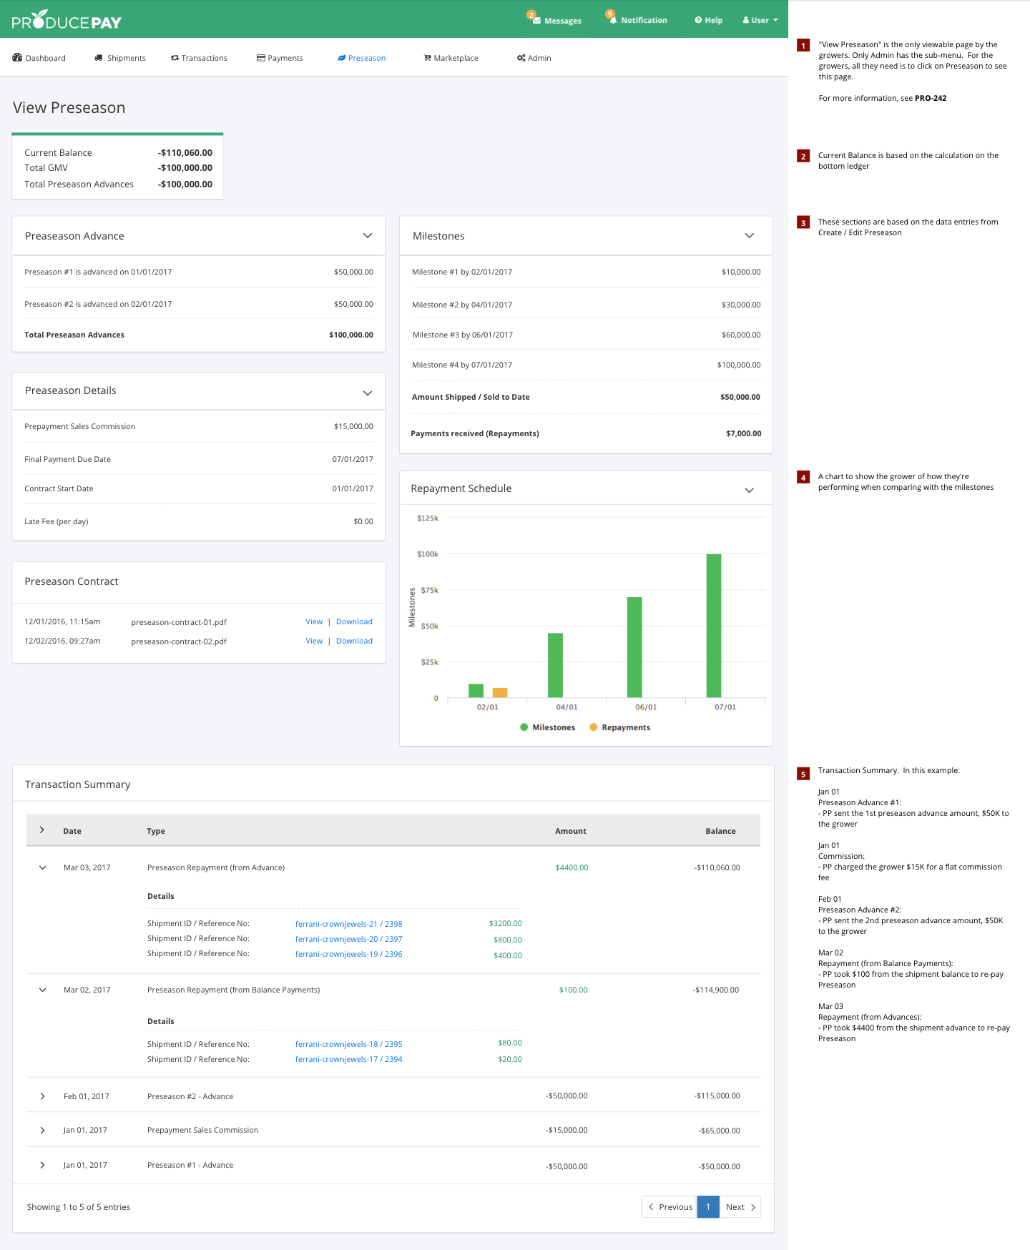Click the Next pagination button
The width and height of the screenshot is (1030, 1250).
pyautogui.click(x=740, y=1207)
